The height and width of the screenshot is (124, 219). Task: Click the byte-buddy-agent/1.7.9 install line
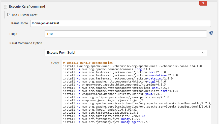click(x=107, y=122)
